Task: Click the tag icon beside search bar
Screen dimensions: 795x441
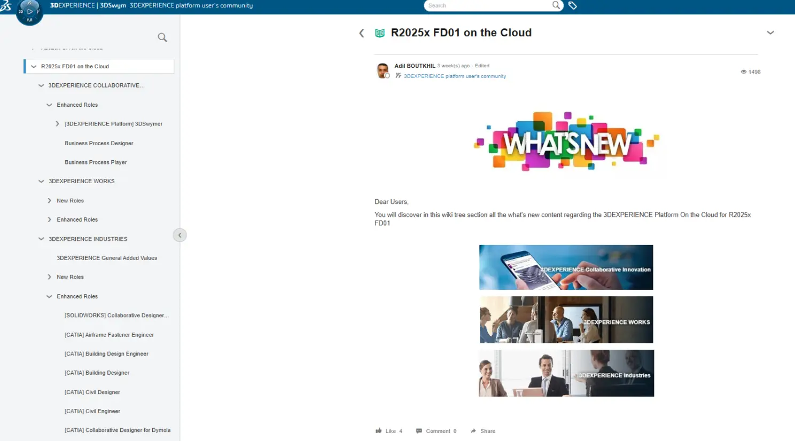Action: pyautogui.click(x=573, y=5)
